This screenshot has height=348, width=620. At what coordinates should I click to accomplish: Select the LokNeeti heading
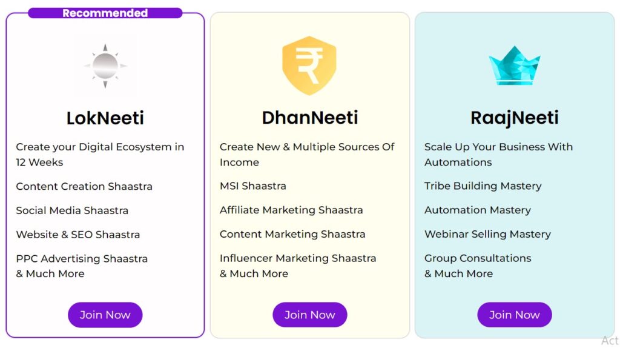(x=105, y=118)
